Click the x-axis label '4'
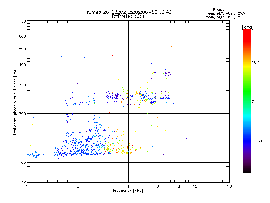Viewport: 270px width, 203px height. pos(128,186)
